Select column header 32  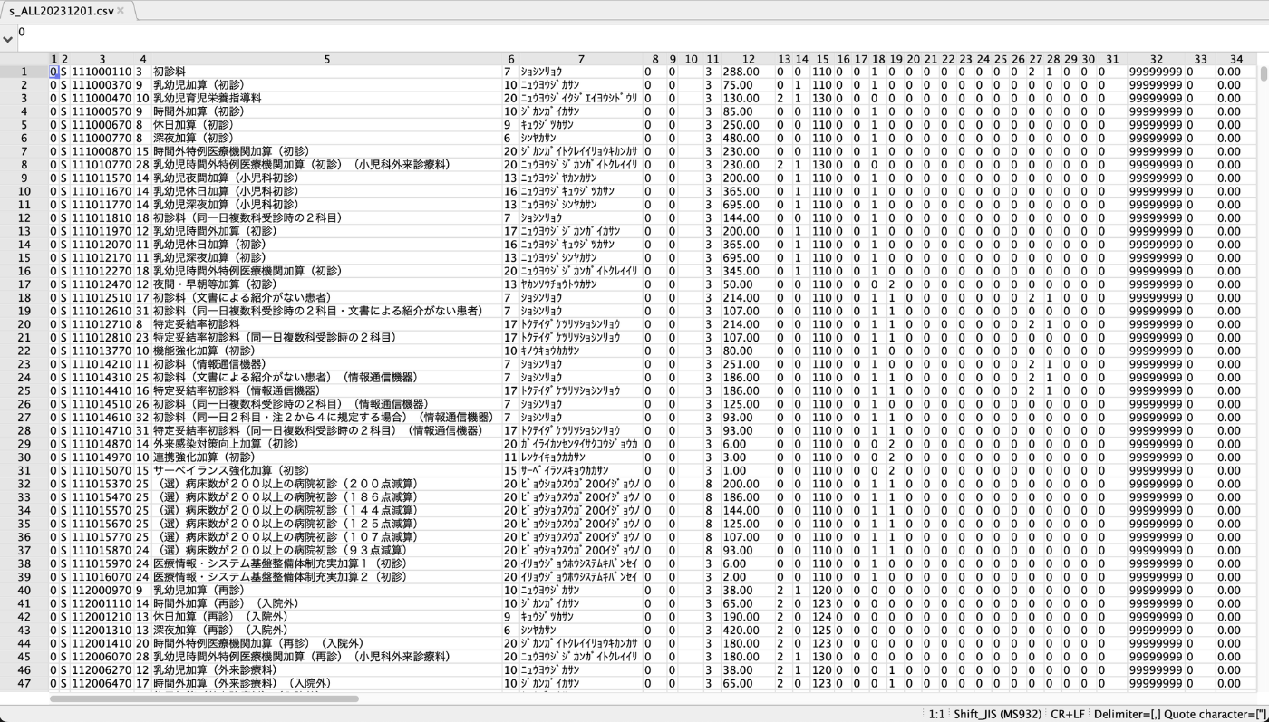click(x=1157, y=59)
